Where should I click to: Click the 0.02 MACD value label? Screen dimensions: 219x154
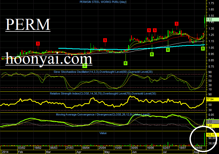pos(212,122)
